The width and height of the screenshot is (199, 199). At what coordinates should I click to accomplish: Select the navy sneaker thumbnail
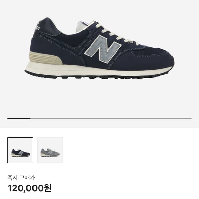click(21, 150)
